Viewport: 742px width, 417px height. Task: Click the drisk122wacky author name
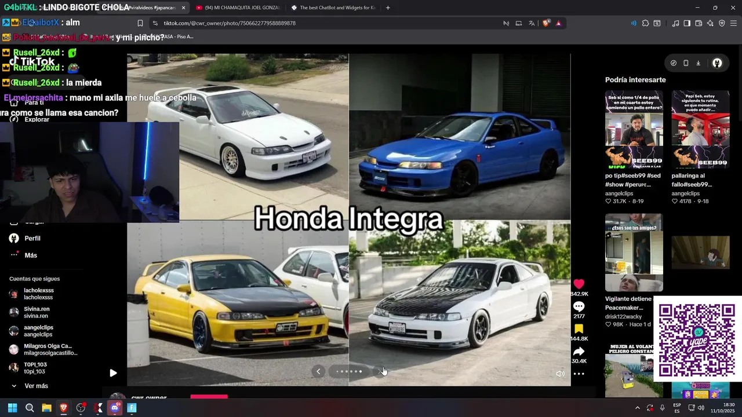click(x=624, y=317)
